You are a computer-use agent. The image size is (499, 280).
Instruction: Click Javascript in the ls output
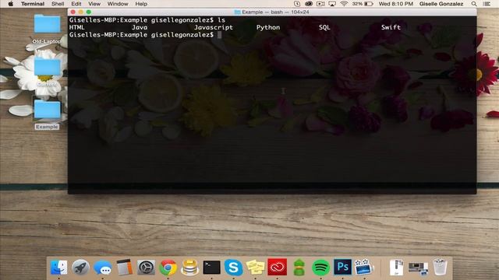click(x=214, y=27)
